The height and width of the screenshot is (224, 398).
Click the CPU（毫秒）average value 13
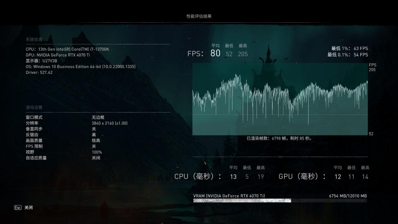[x=232, y=176]
